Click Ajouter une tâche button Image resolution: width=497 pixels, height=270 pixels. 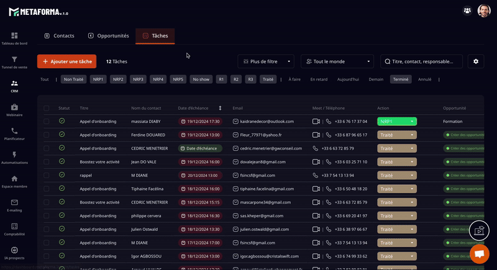click(x=66, y=61)
